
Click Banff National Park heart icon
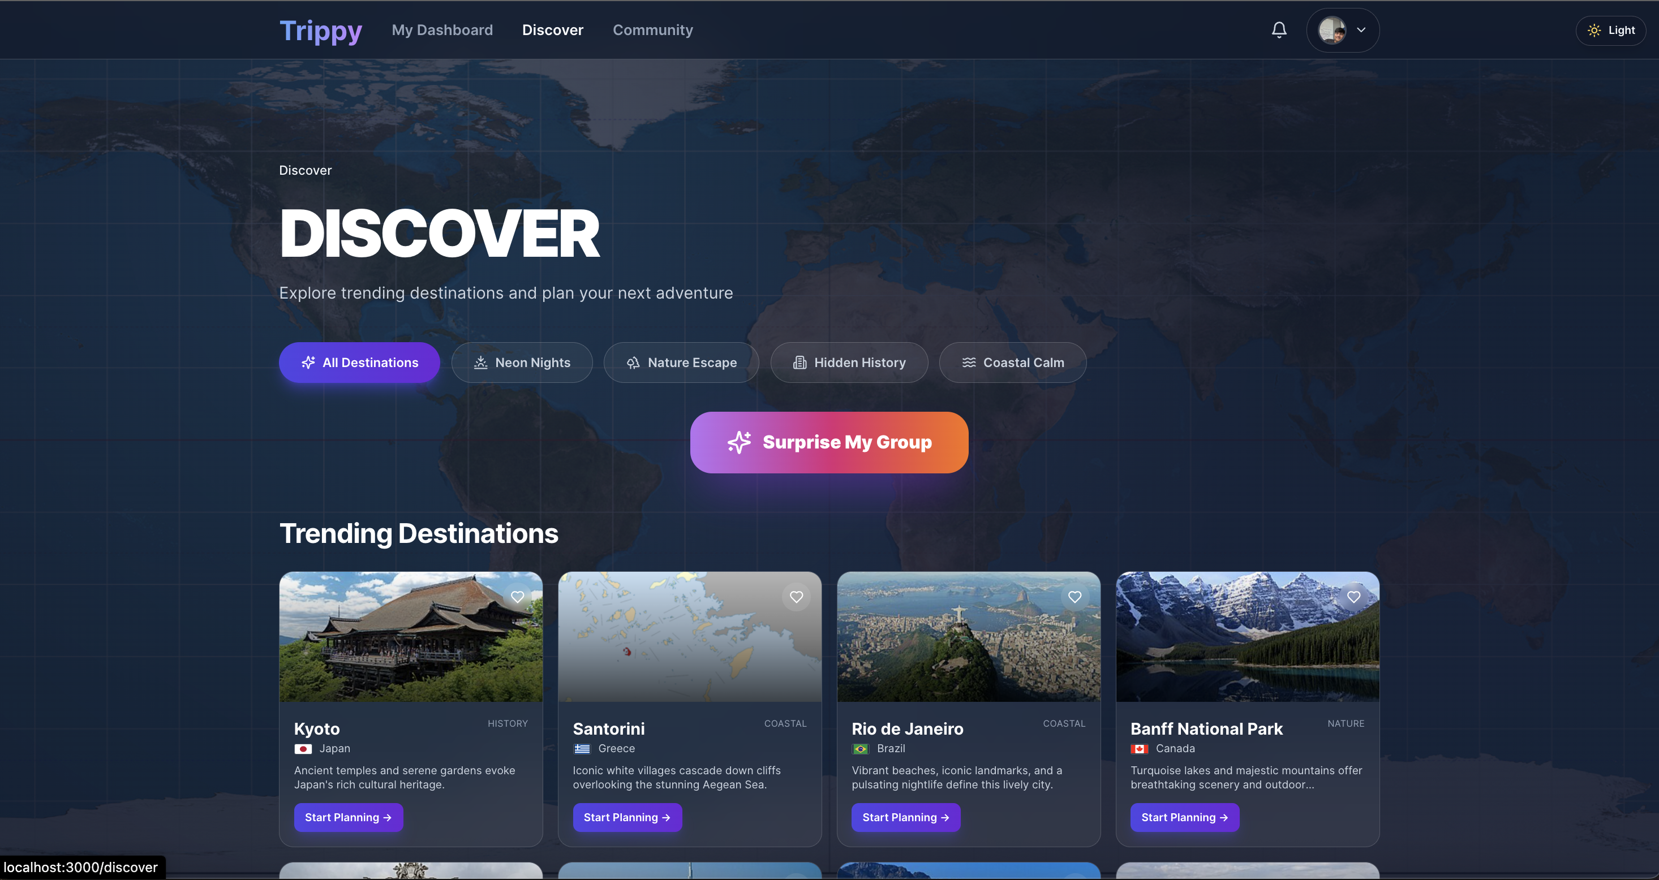pos(1353,597)
